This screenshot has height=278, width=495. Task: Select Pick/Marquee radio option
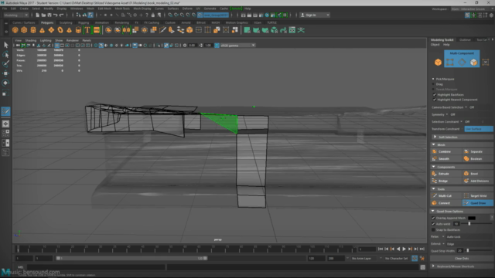coord(433,79)
